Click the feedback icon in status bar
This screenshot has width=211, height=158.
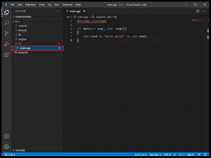[x=199, y=155]
